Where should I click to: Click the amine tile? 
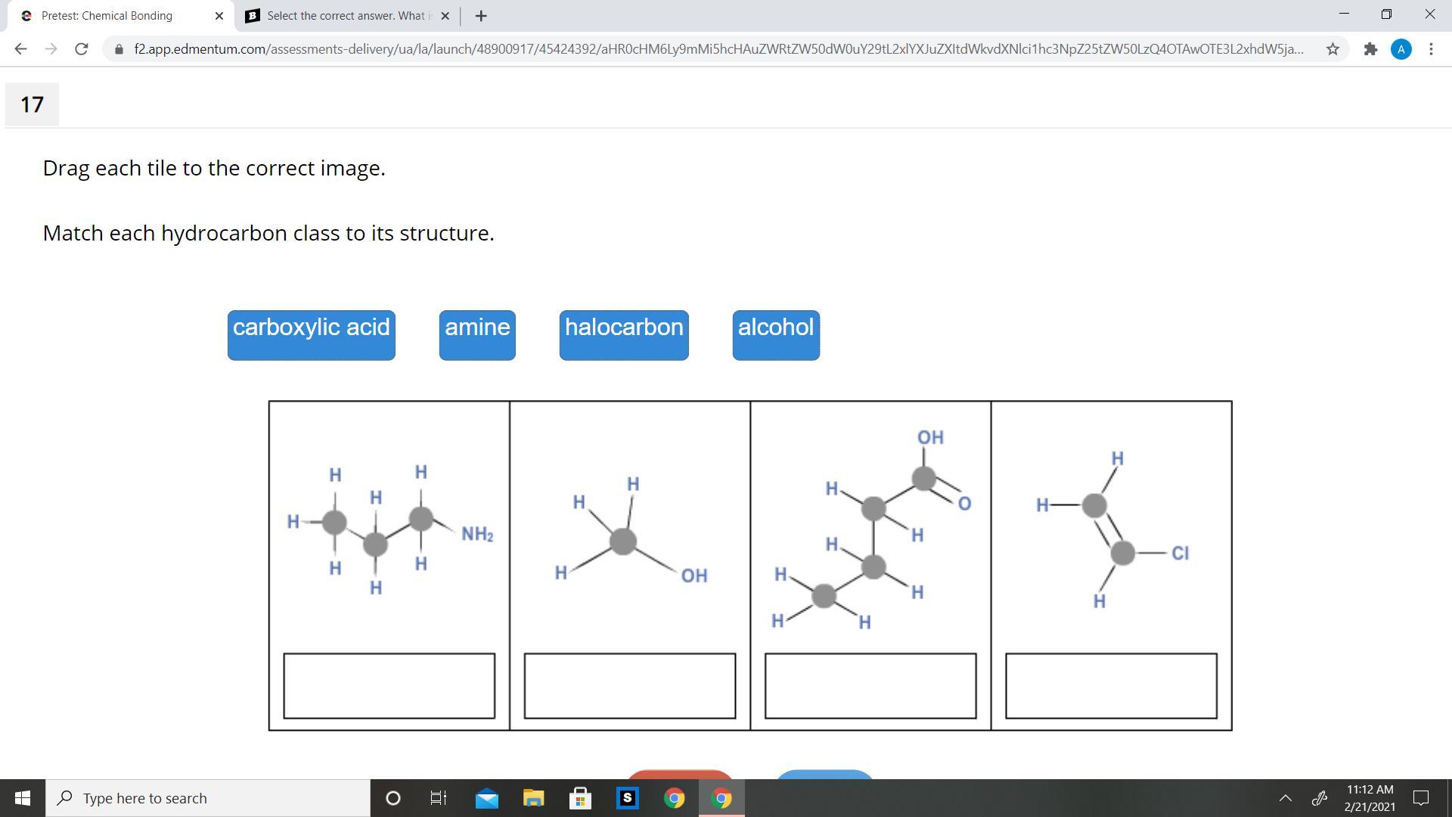[477, 334]
